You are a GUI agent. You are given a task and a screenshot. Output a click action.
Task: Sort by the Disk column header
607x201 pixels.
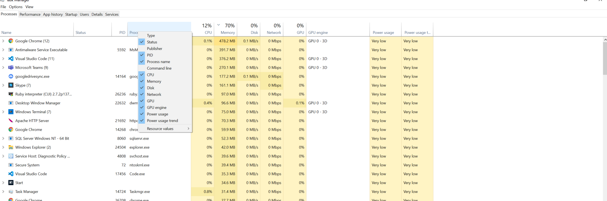click(248, 29)
